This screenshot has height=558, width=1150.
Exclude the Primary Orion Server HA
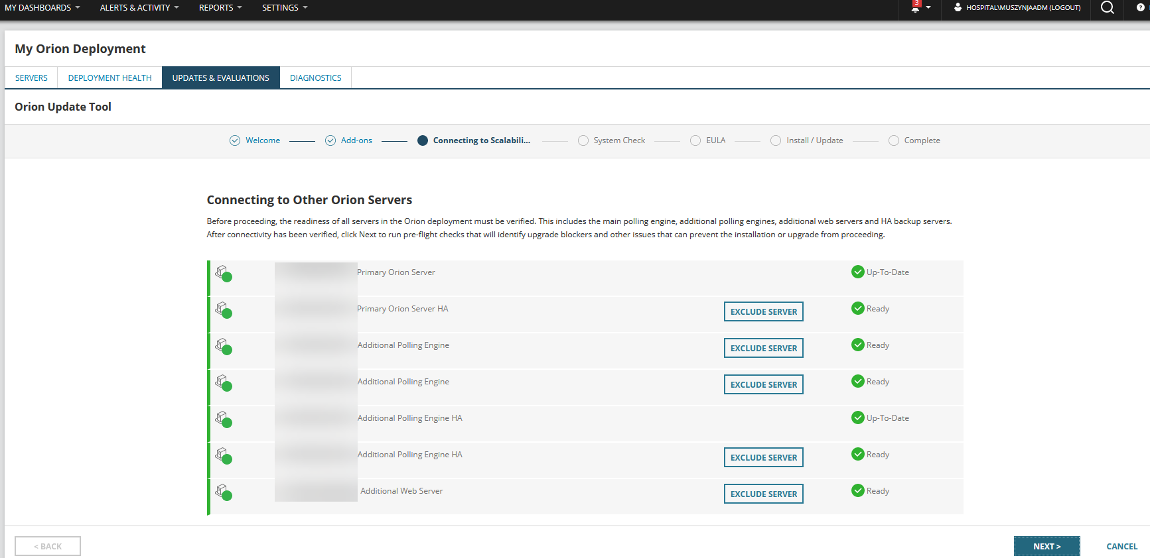tap(764, 311)
